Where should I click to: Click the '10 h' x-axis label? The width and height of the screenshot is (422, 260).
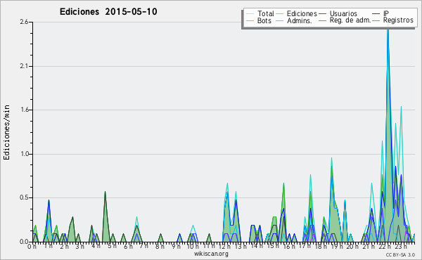coord(193,246)
